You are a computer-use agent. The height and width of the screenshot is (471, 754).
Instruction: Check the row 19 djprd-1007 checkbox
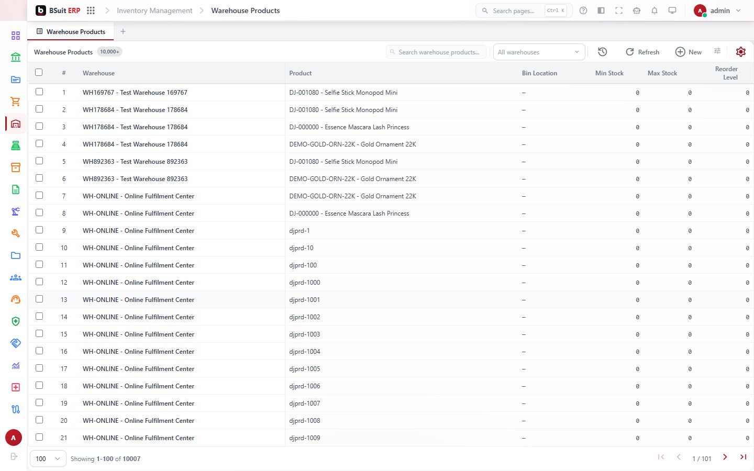pos(39,402)
